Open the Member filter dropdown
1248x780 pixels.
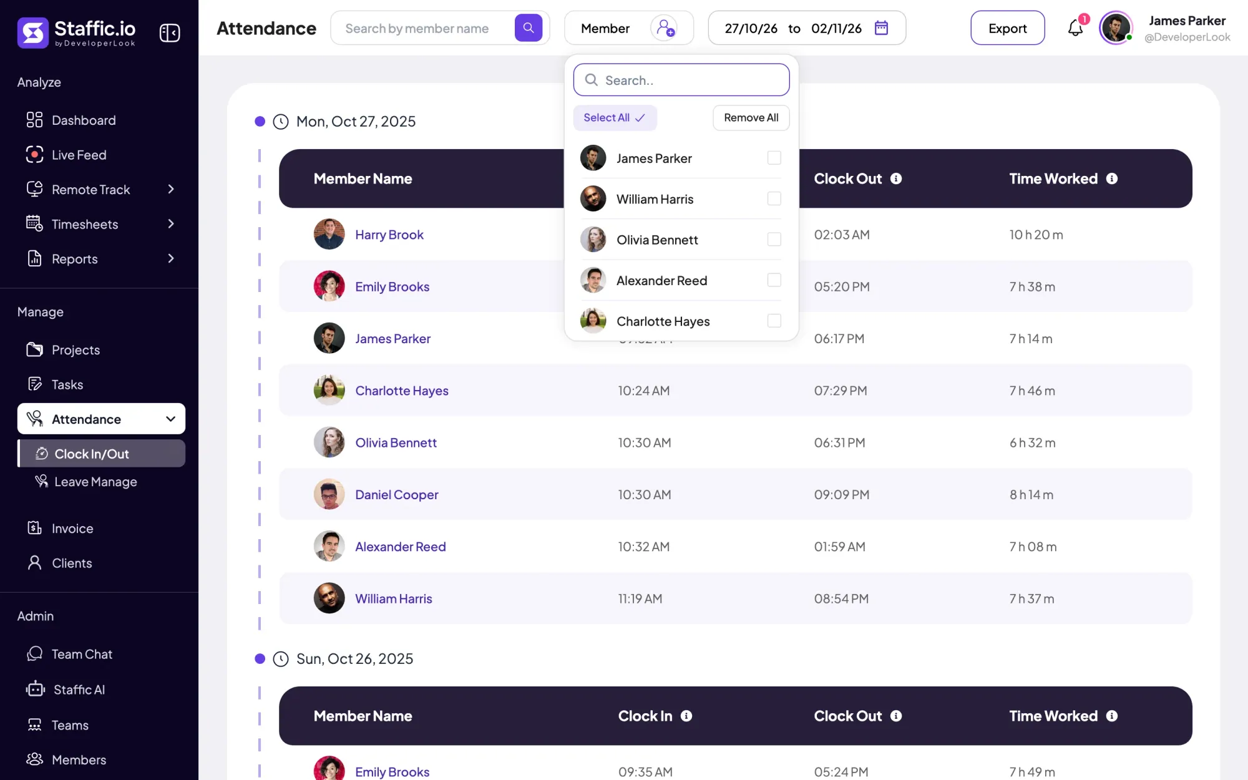(x=628, y=28)
